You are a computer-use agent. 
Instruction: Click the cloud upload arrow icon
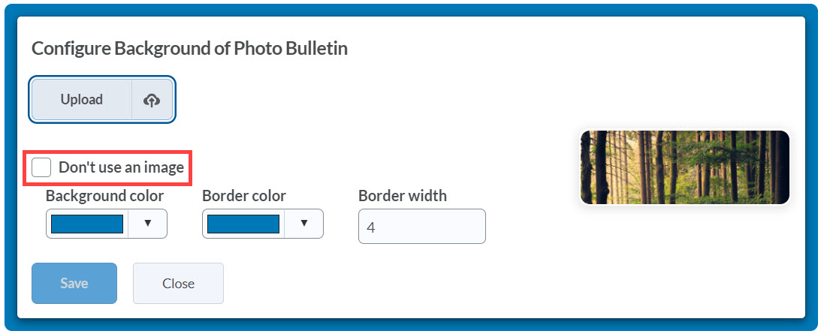point(152,100)
